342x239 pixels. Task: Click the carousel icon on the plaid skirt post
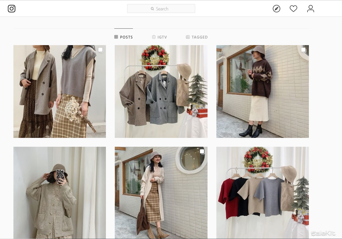tap(202, 151)
